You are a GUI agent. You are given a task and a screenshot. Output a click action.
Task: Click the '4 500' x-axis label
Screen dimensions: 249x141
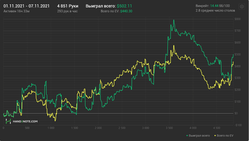pyautogui.click(x=217, y=128)
